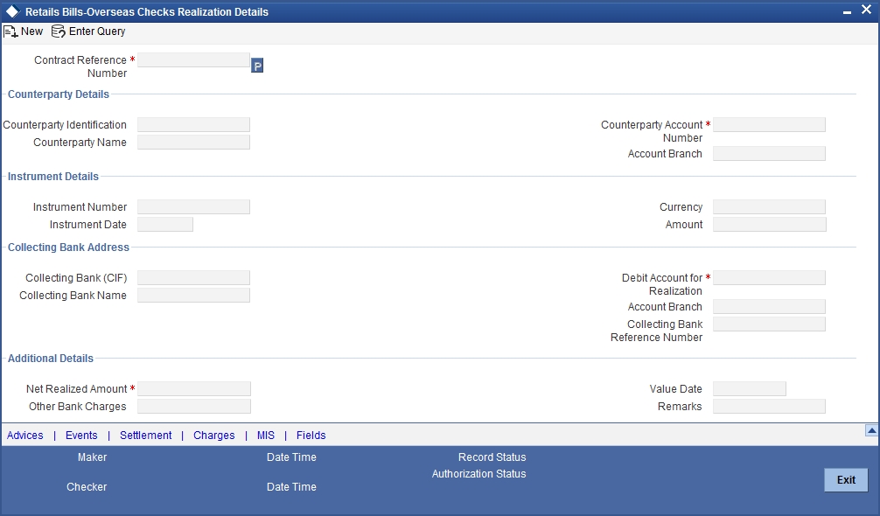
Task: Click the Currency field
Action: [x=769, y=207]
